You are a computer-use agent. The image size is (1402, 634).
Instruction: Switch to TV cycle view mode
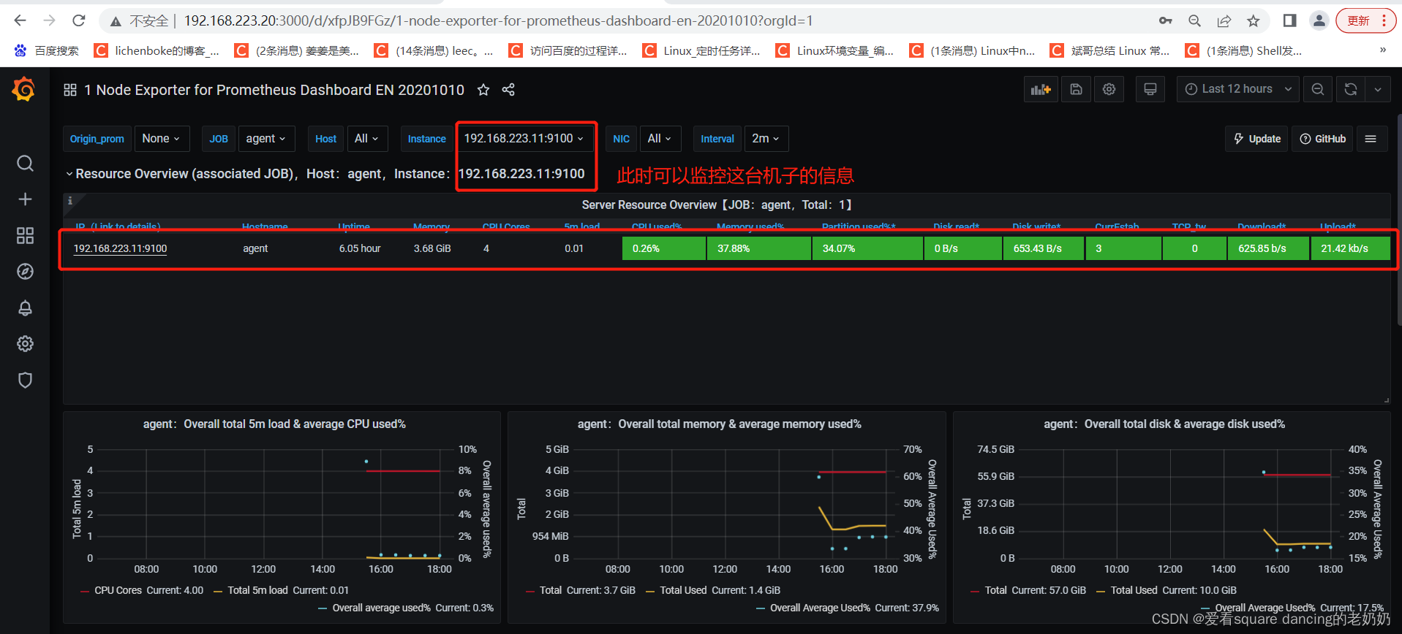pyautogui.click(x=1150, y=89)
